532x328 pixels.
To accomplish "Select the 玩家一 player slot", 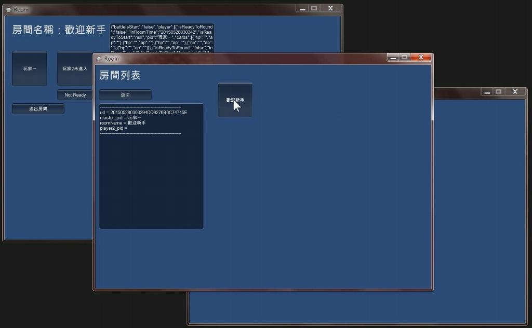I will [x=30, y=69].
